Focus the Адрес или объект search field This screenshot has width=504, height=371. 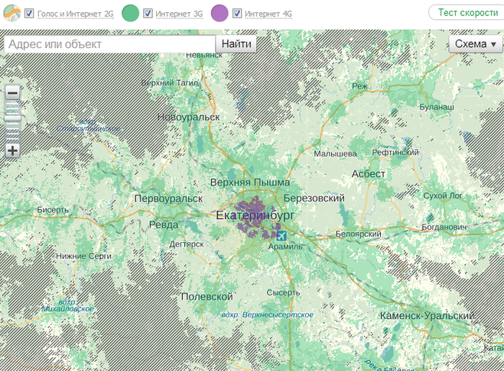109,44
